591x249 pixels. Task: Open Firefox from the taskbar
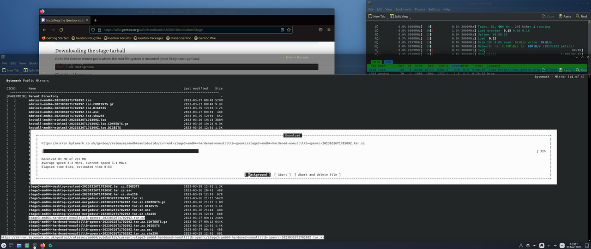[43, 245]
